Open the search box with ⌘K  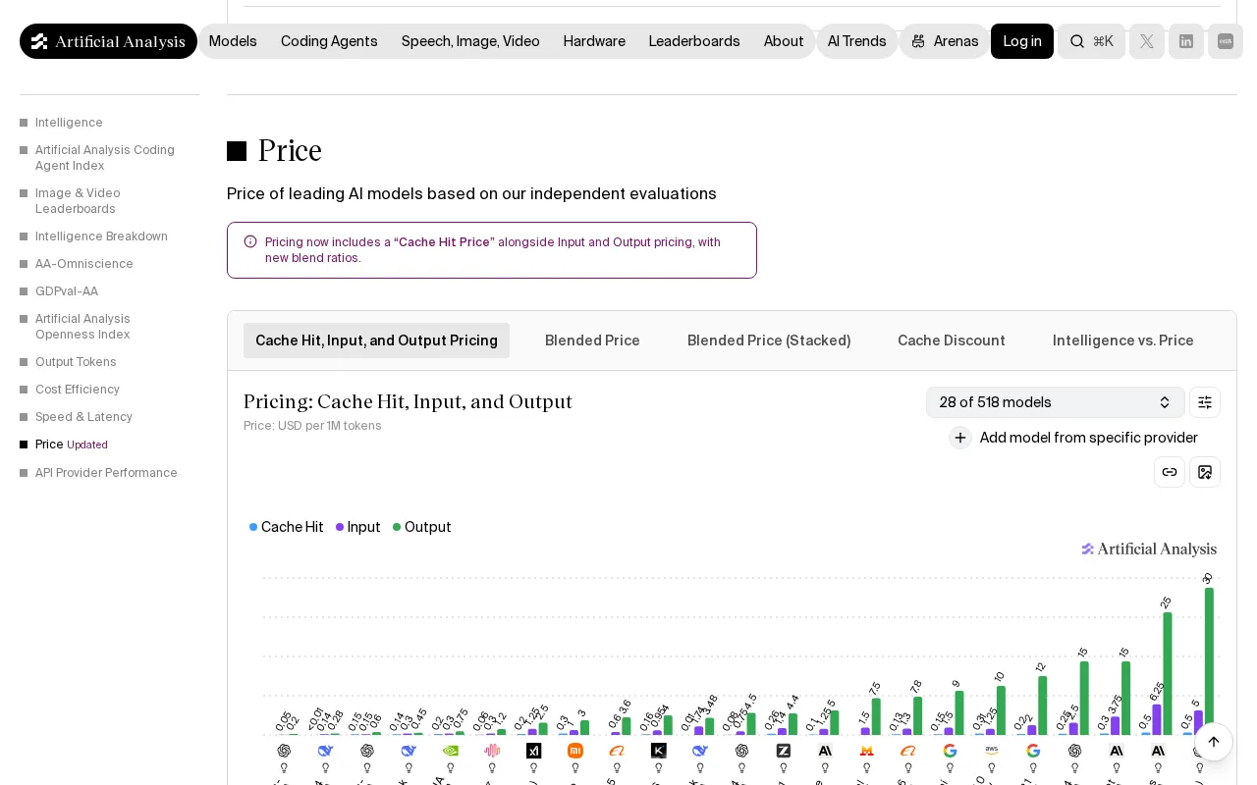1091,41
